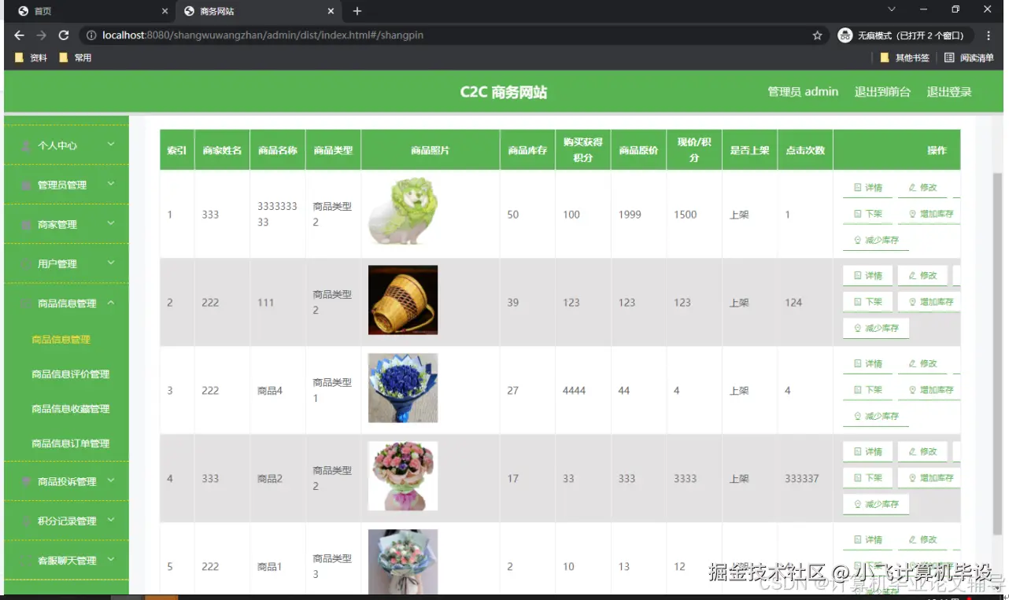Click the 3333333333 product name cell
This screenshot has width=1009, height=600.
pyautogui.click(x=277, y=214)
